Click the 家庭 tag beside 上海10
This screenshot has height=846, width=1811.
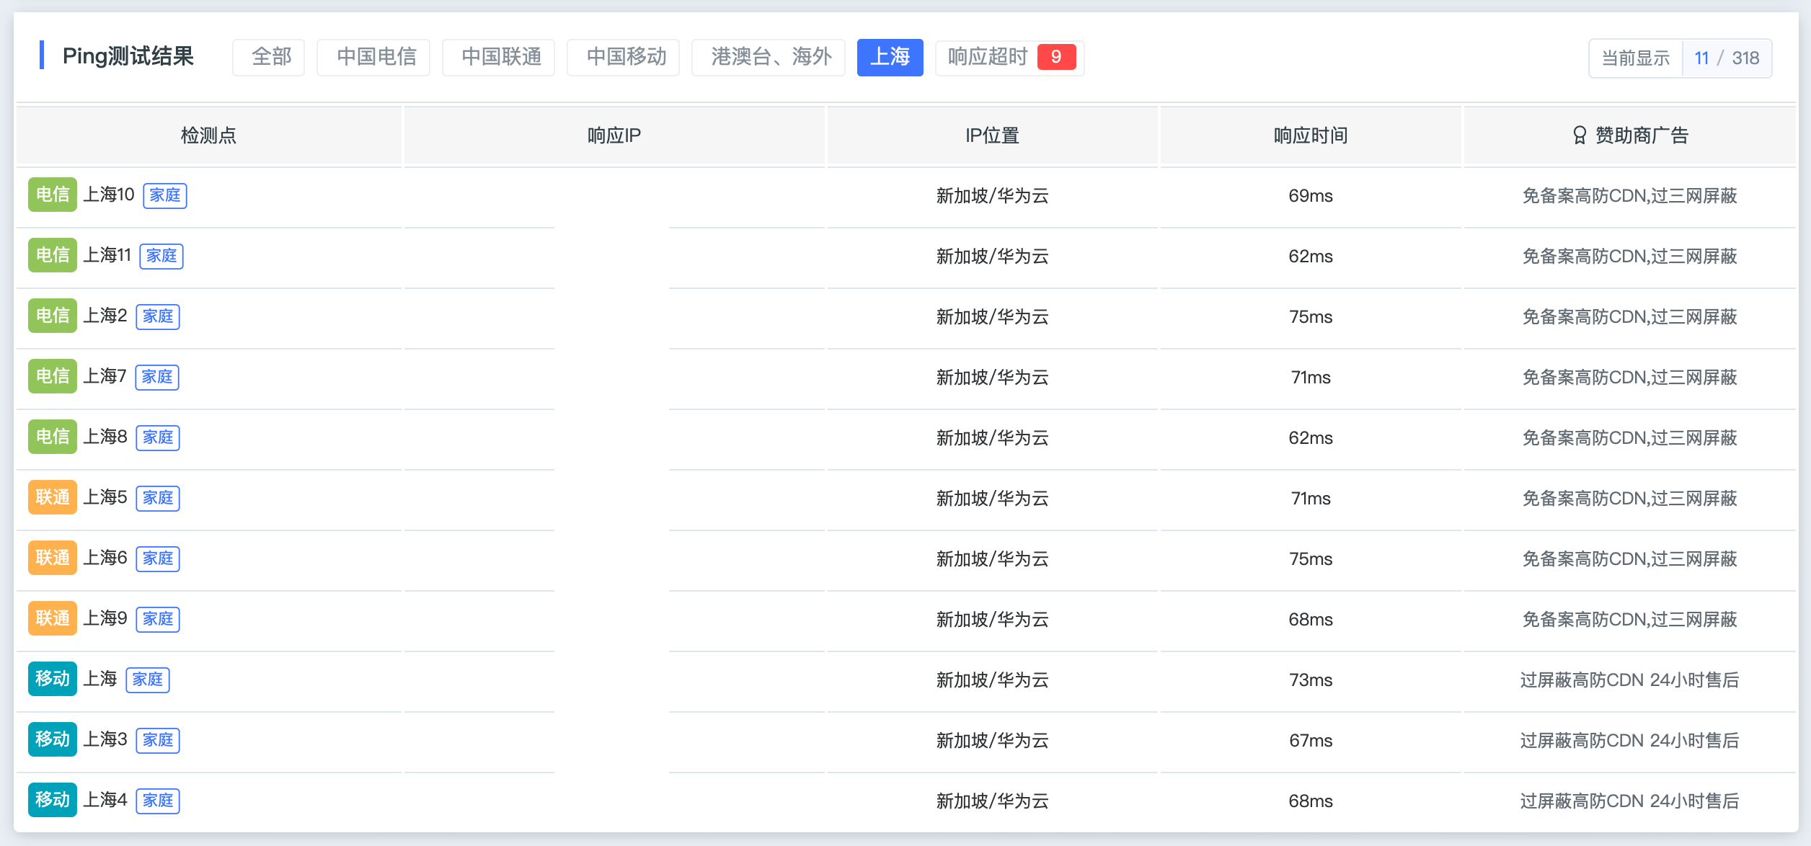pyautogui.click(x=165, y=195)
